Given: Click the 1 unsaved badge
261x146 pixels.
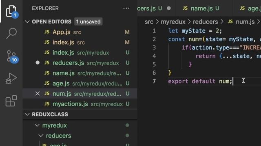Looking at the screenshot, I should pos(88,21).
